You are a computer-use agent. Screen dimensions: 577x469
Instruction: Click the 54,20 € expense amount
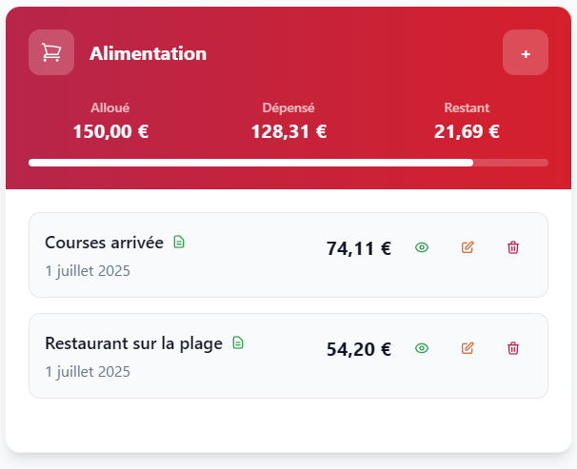[359, 349]
